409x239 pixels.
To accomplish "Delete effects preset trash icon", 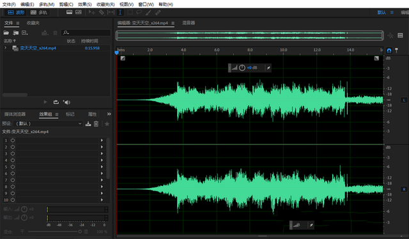I will (x=96, y=124).
